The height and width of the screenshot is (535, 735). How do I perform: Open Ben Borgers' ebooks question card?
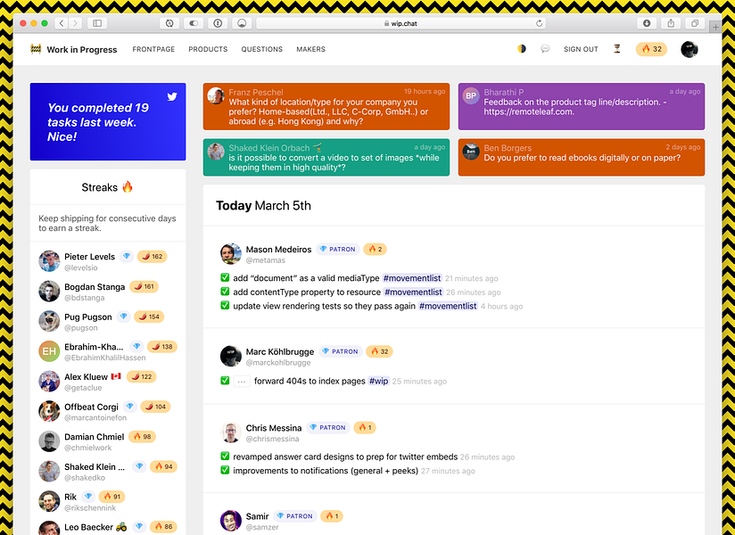[x=582, y=158]
